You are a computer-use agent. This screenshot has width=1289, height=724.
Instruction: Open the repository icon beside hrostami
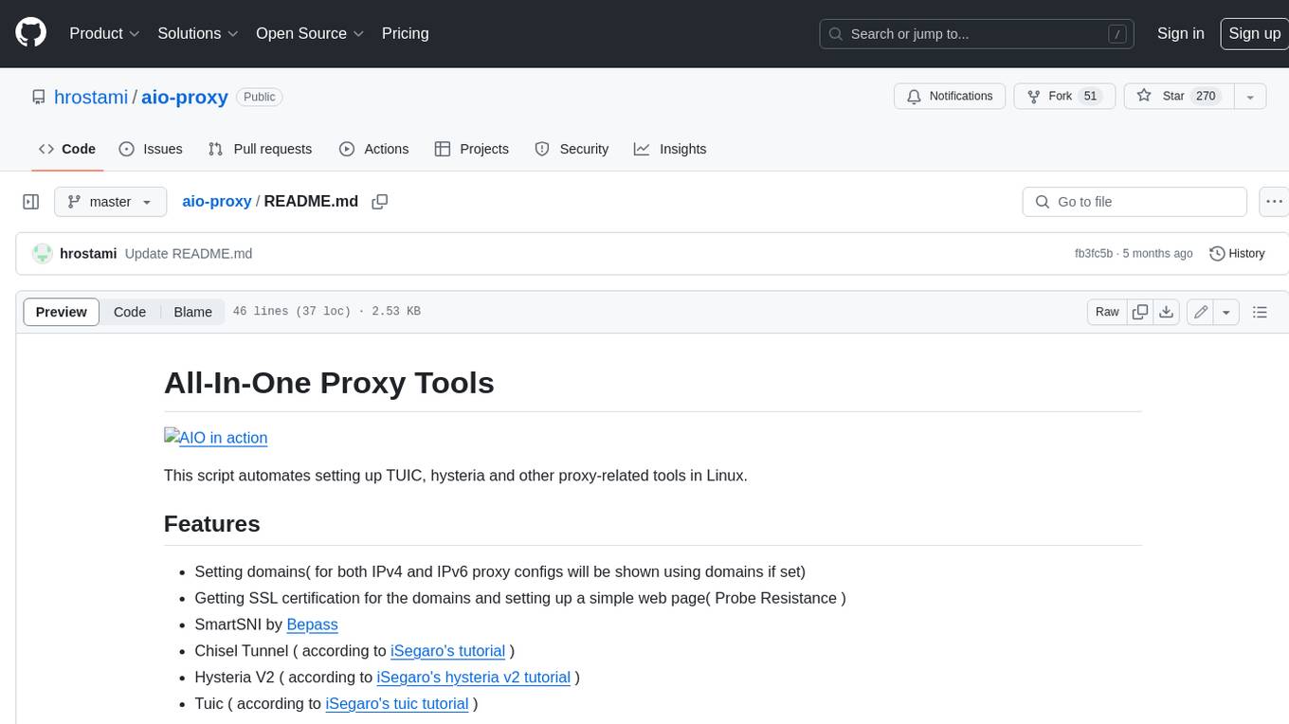(39, 97)
